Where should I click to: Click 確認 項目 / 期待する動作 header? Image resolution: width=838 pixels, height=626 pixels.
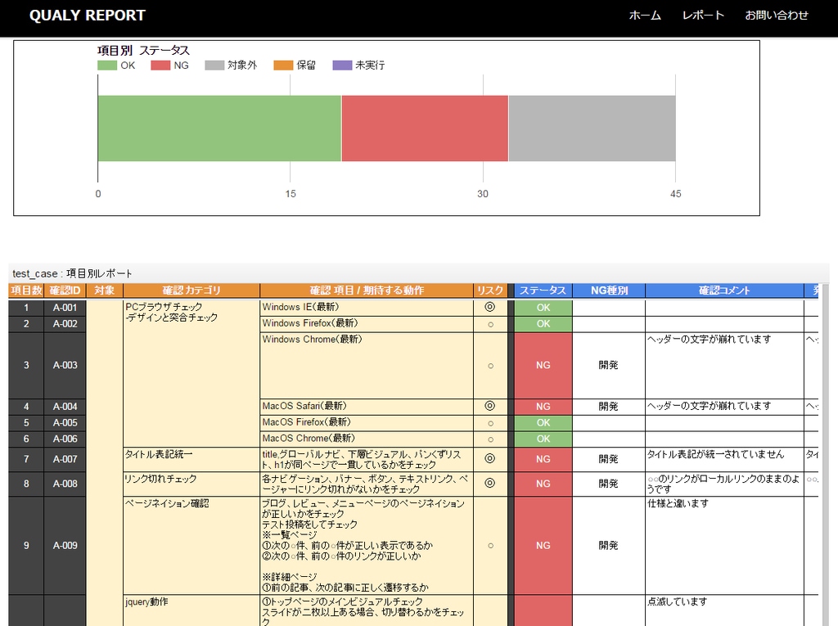point(367,290)
